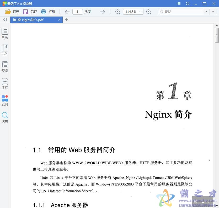Viewport: 219px width, 208px height.
Task: Go to the next page arrow
Action: coord(103,12)
